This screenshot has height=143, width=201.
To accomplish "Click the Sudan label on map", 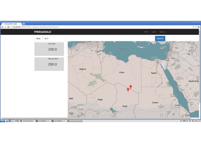I will click(x=155, y=102).
